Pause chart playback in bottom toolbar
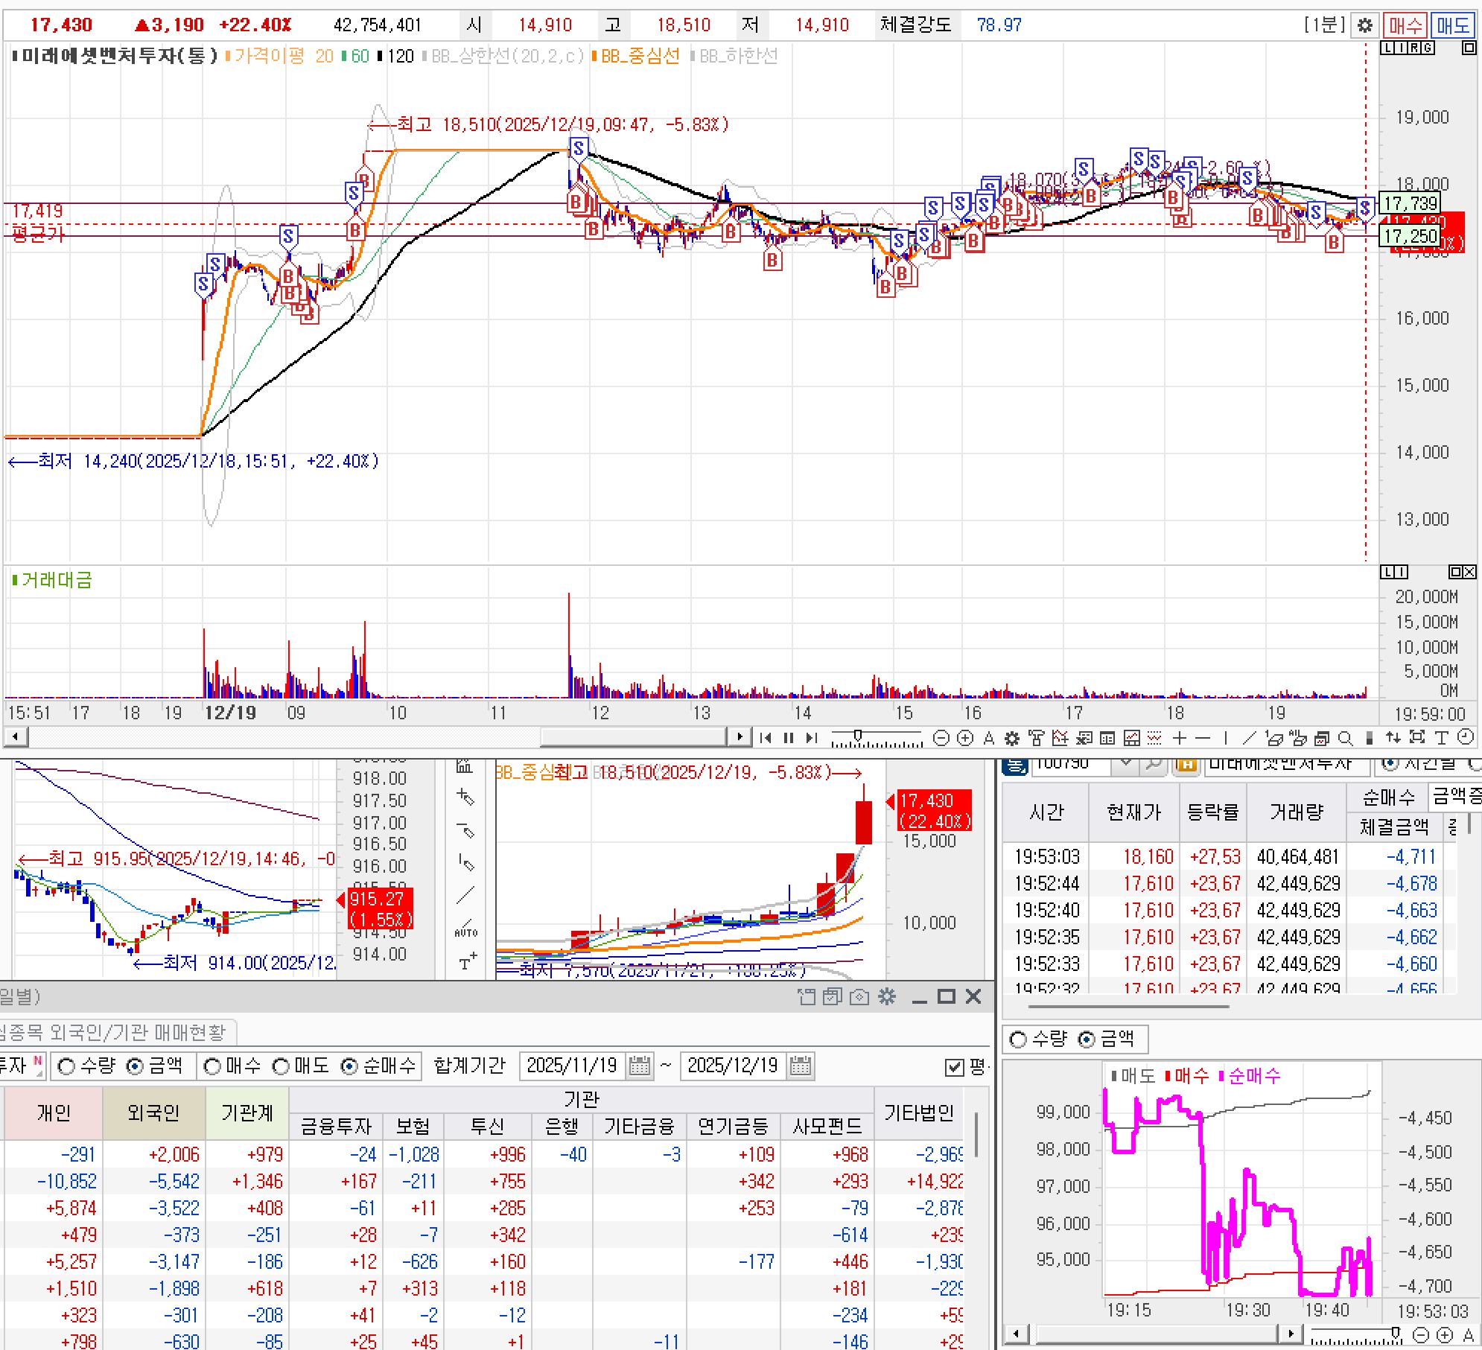 click(x=789, y=738)
